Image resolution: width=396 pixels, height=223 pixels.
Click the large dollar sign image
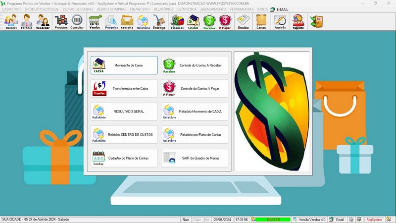coord(271,111)
